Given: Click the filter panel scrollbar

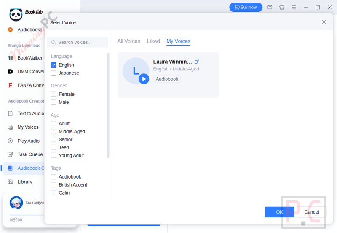Looking at the screenshot, I should pos(108,106).
